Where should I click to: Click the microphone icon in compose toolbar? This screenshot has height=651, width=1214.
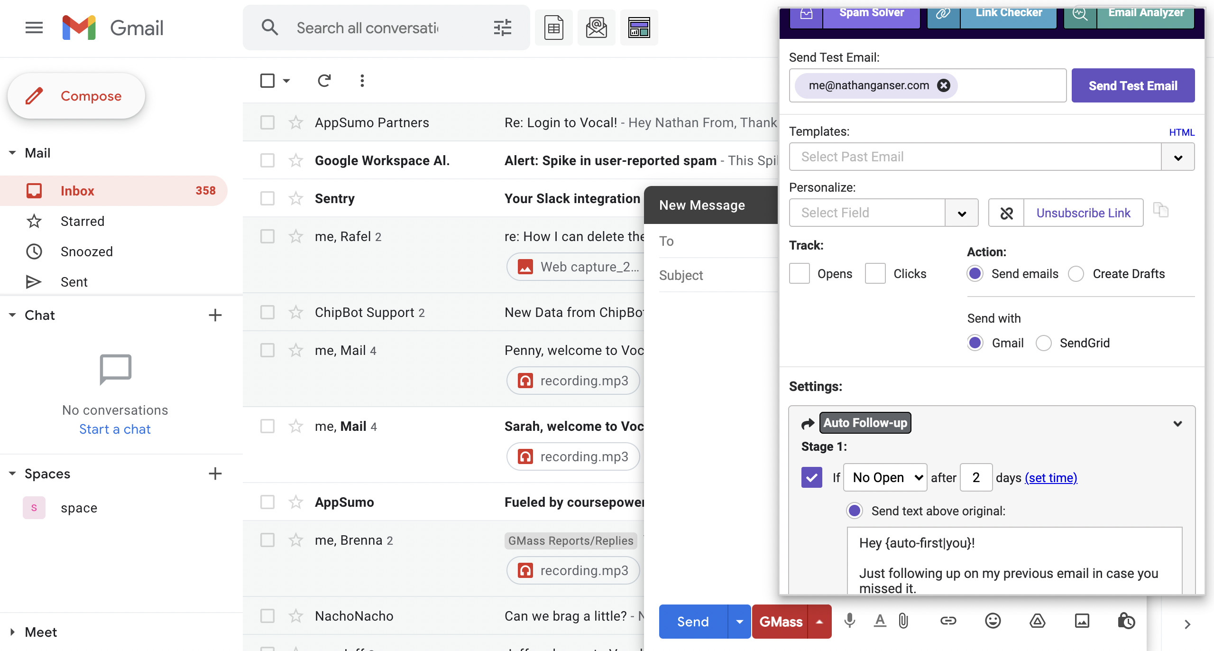tap(850, 621)
